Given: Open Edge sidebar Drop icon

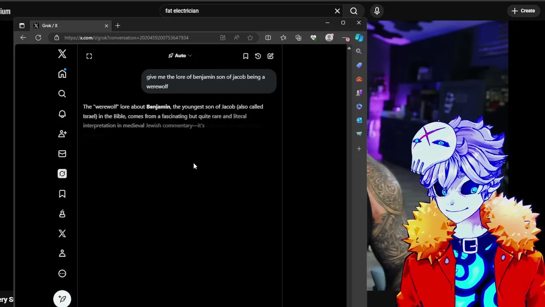Looking at the screenshot, I should point(359,133).
